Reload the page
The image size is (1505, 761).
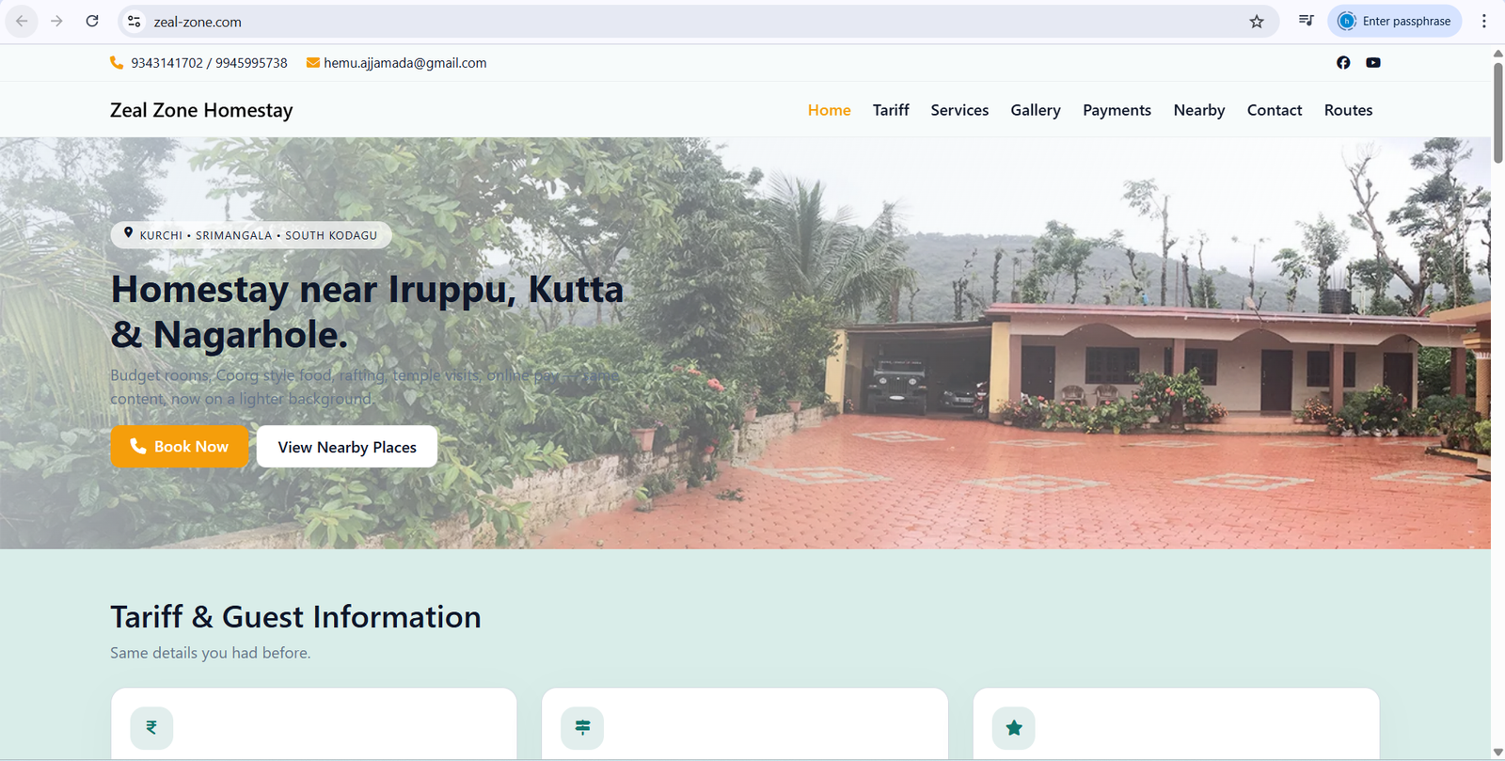(x=92, y=21)
